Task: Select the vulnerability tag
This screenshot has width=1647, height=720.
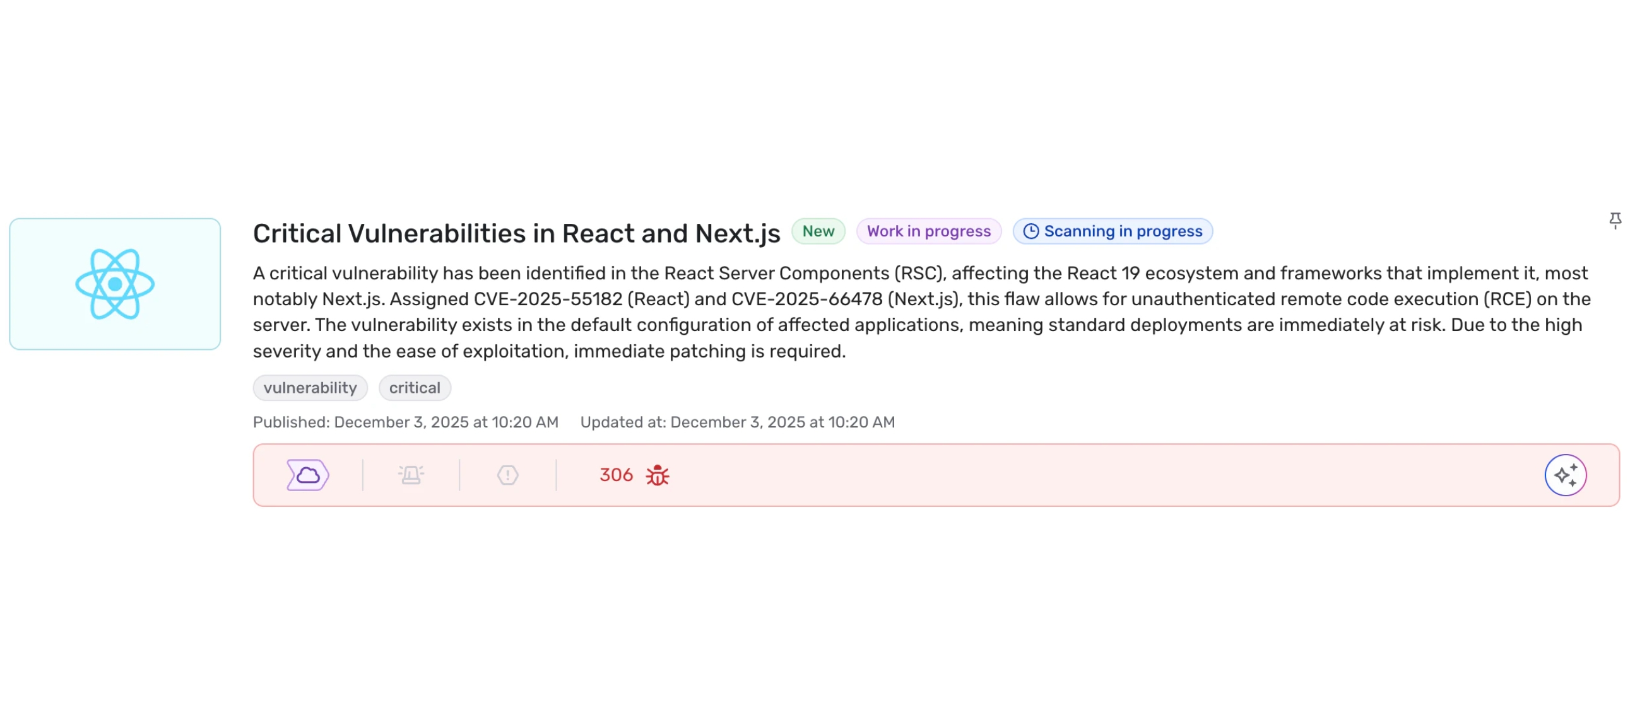Action: pos(310,388)
